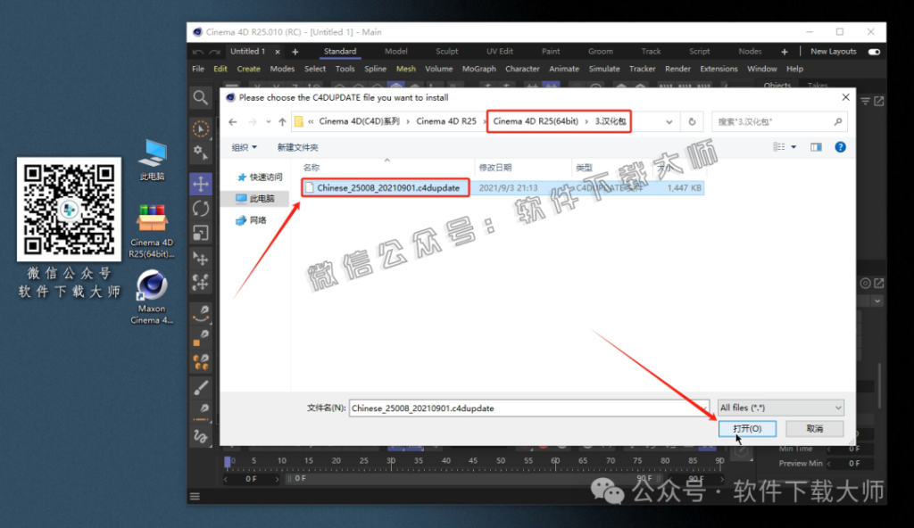Open the view options dropdown arrow
This screenshot has height=528, width=914.
click(x=793, y=147)
